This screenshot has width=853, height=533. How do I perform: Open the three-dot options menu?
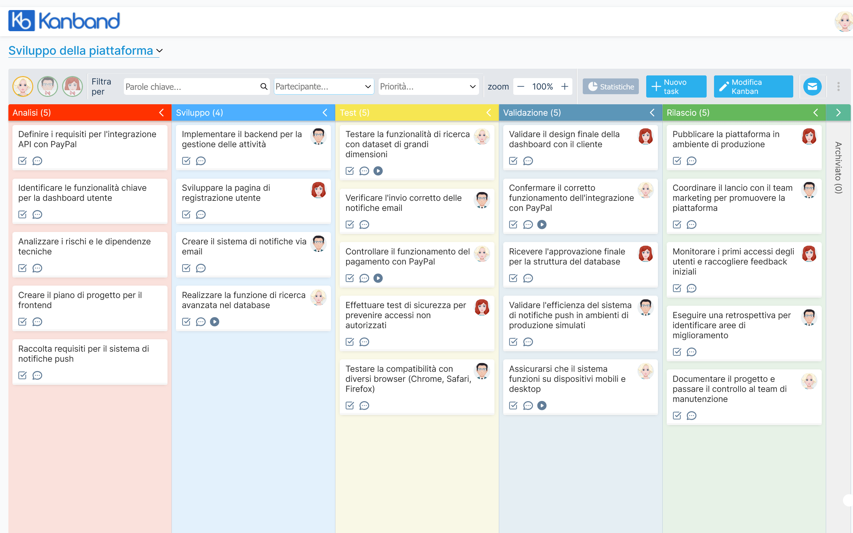tap(838, 86)
